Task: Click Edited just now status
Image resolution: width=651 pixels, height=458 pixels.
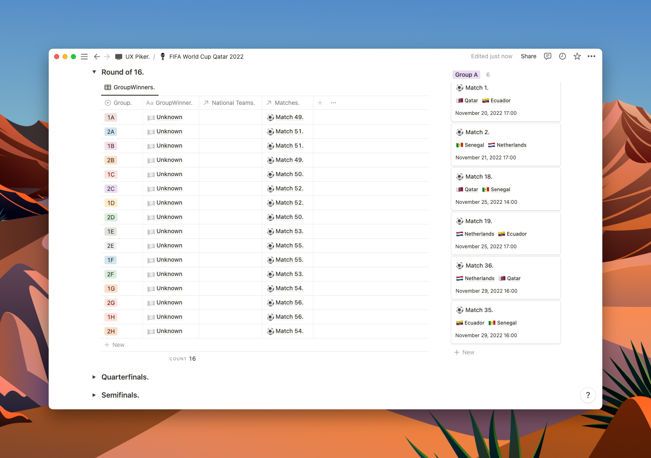Action: 492,56
